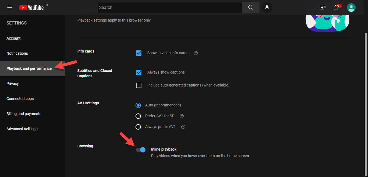The height and width of the screenshot is (177, 368).
Task: Click help icon beside Prefer AV1 for SD
Action: [182, 116]
